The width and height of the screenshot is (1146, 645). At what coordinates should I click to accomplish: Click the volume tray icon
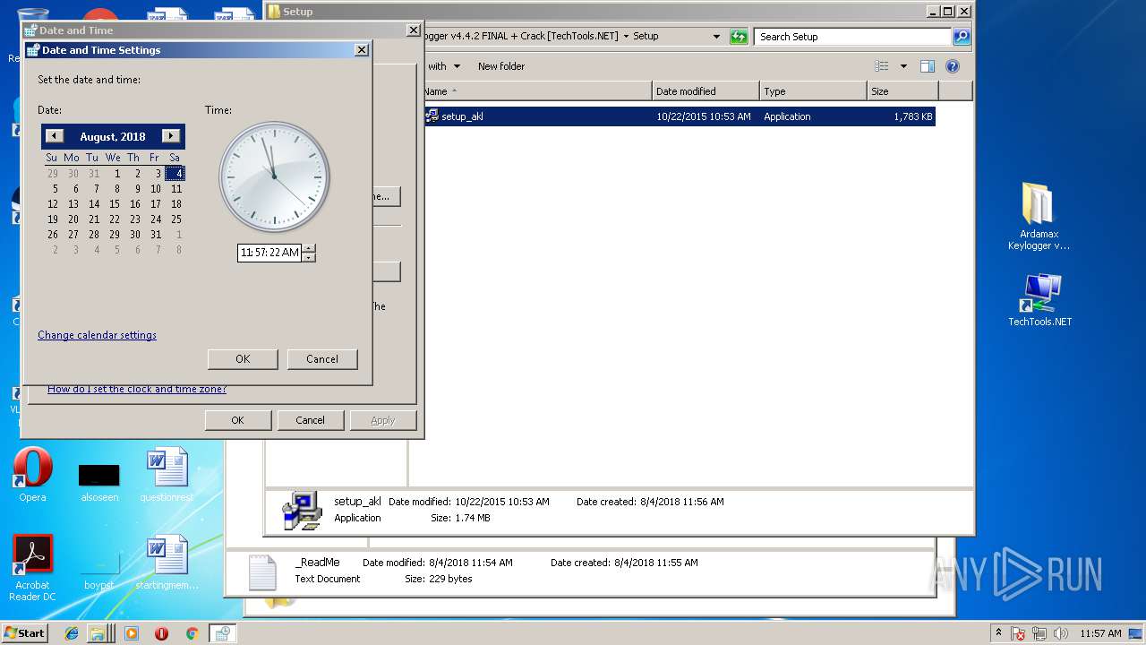coord(1061,633)
